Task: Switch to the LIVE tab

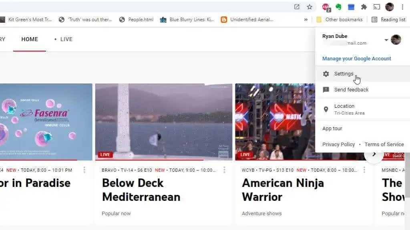Action: pos(63,39)
